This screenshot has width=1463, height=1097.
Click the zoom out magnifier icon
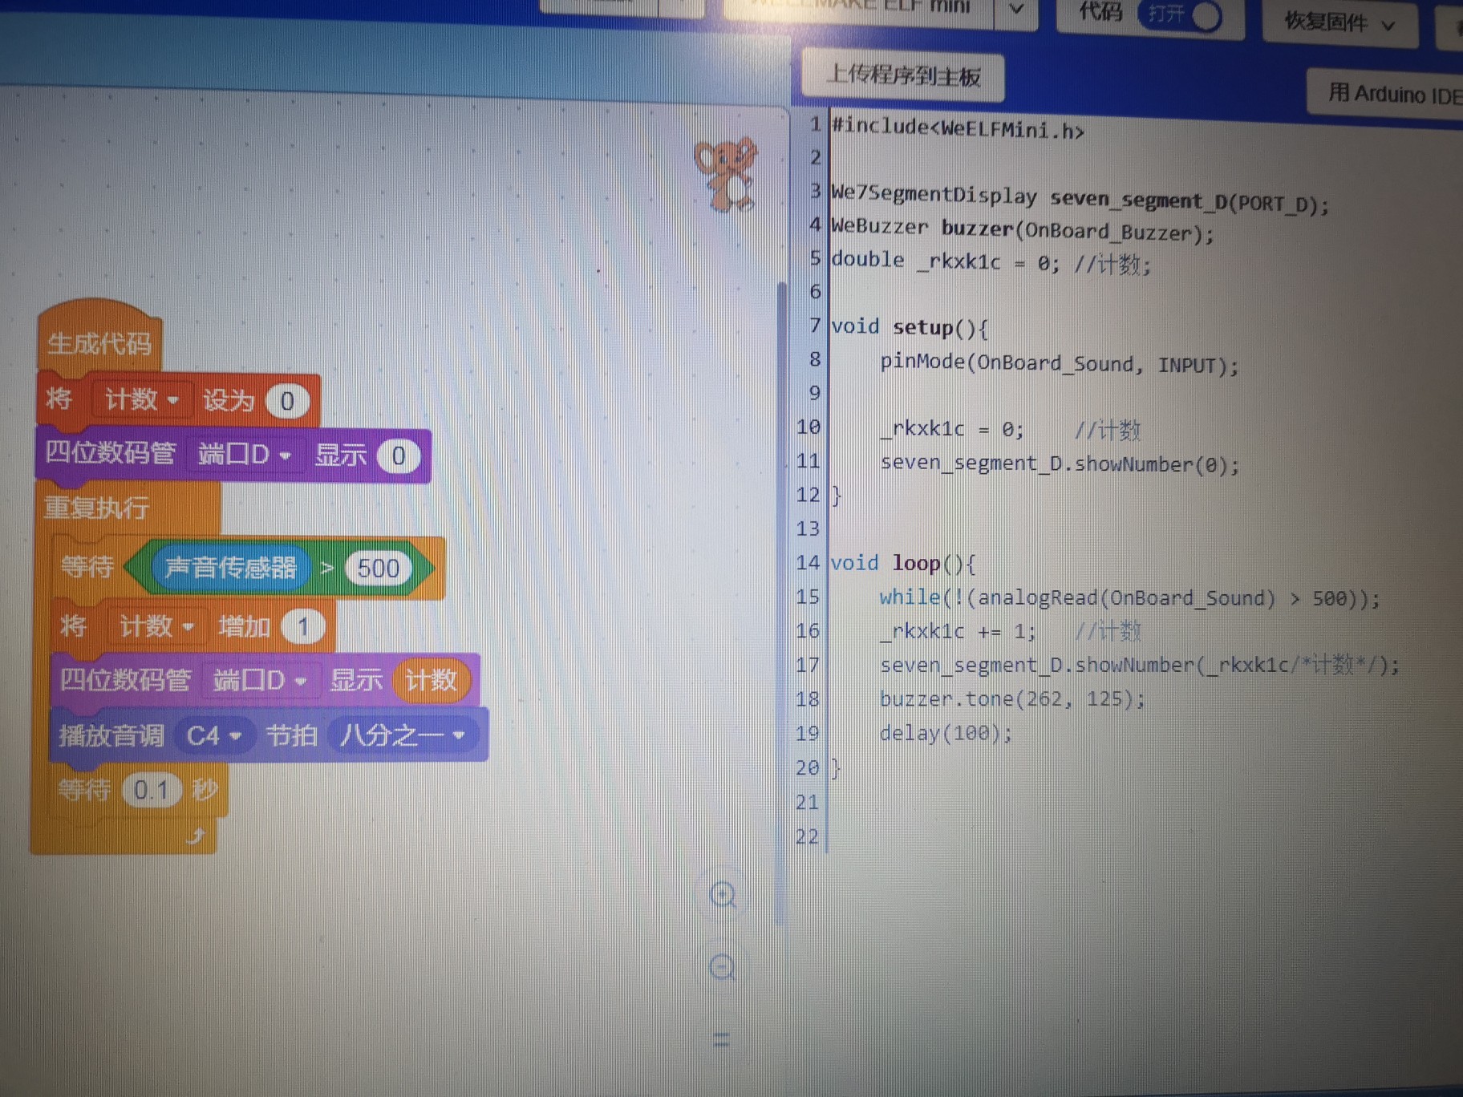[x=723, y=968]
